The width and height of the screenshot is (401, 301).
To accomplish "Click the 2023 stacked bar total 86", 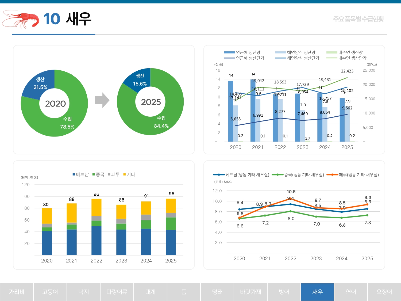I will tap(122, 200).
